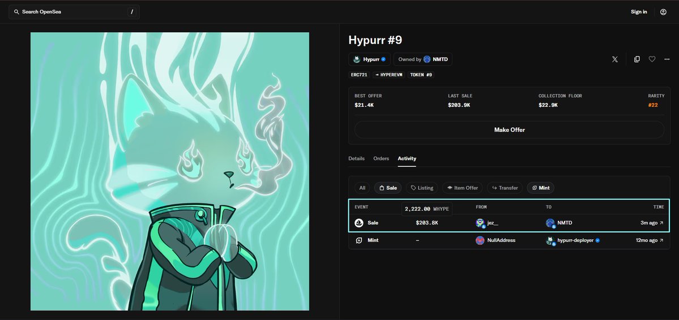Click the TOKEN #9 tag
The height and width of the screenshot is (320, 679).
point(421,75)
